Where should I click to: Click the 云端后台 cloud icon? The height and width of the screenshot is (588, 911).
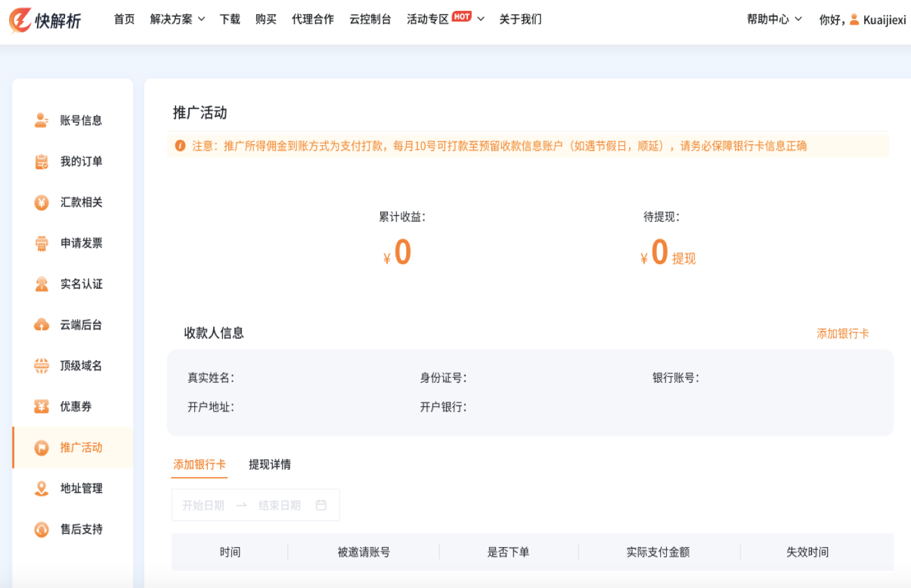[x=42, y=325]
